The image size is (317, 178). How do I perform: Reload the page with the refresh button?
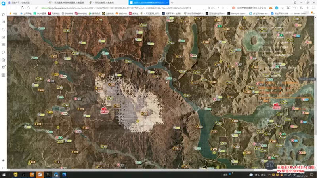22,8
